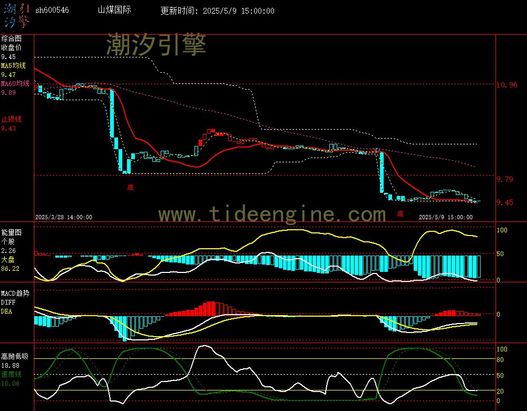527x411 pixels.
Task: Click the 高抛低吸 value 18.88
Action: point(10,366)
